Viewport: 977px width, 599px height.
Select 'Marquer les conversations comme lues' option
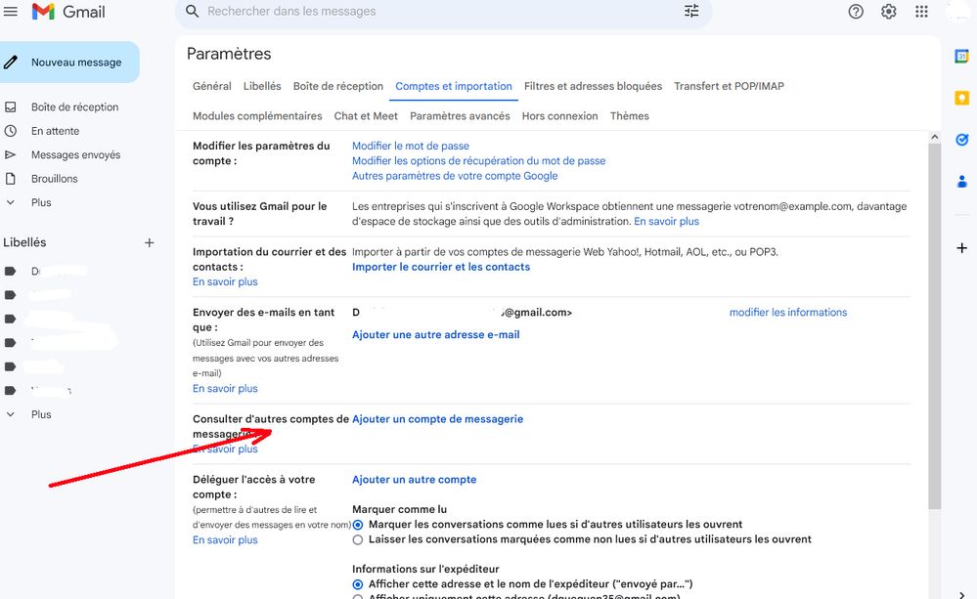click(357, 524)
